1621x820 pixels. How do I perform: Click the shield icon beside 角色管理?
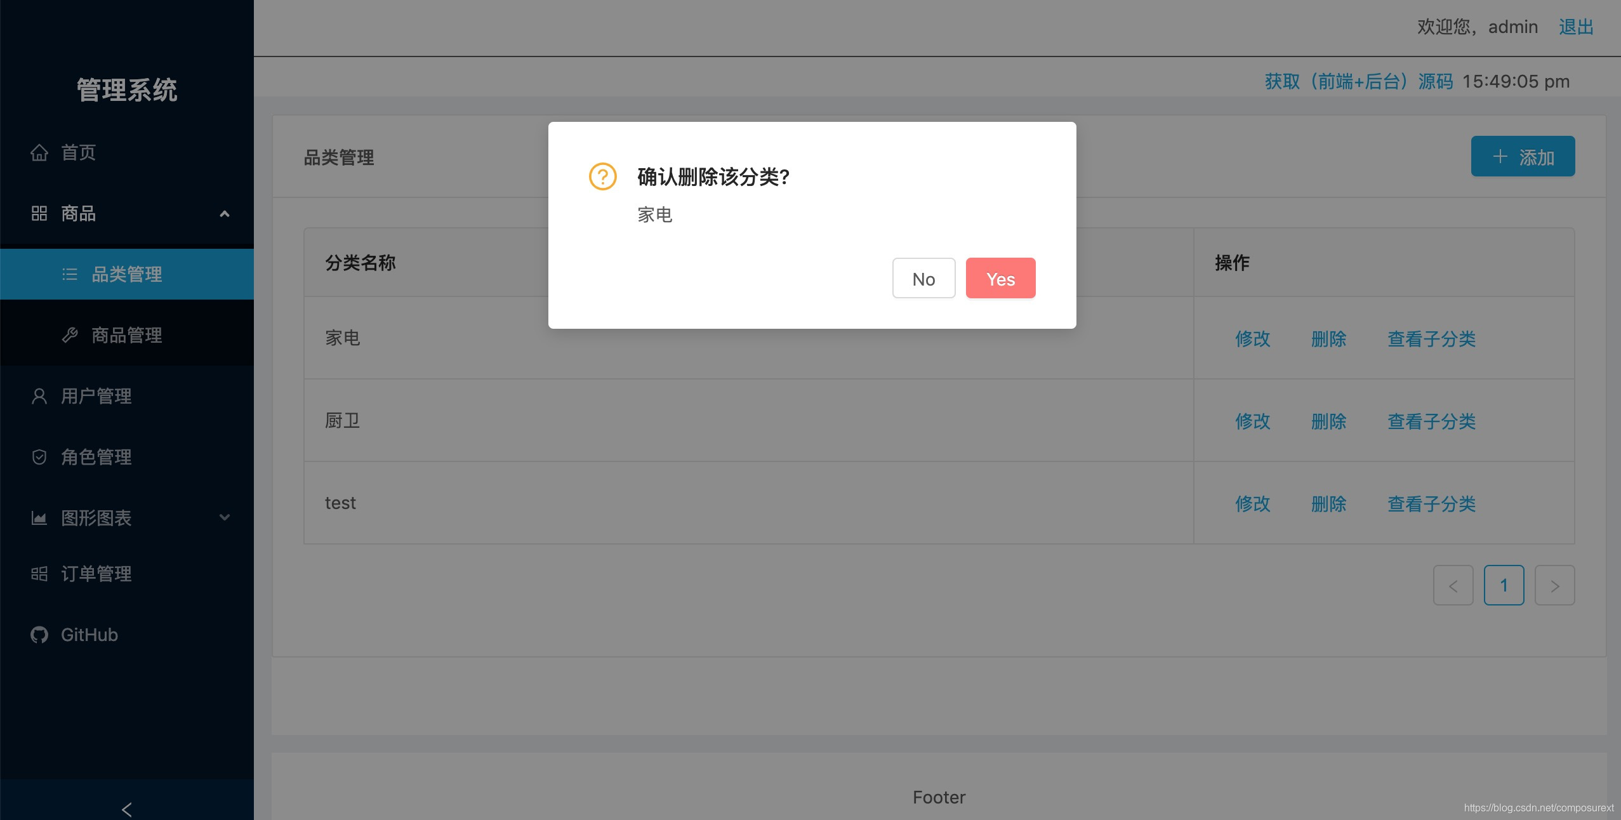point(39,457)
